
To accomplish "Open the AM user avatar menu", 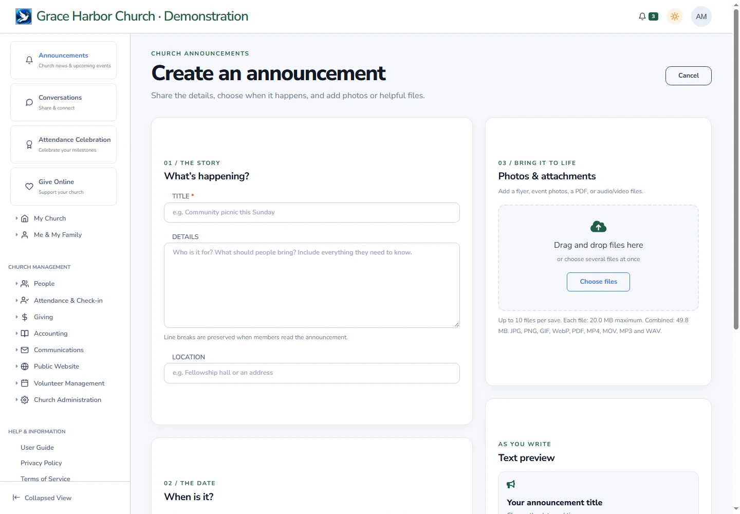I will click(x=701, y=16).
